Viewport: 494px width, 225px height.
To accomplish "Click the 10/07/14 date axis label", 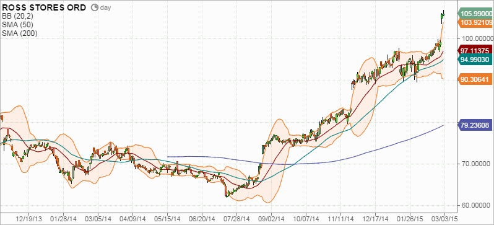I will [306, 218].
